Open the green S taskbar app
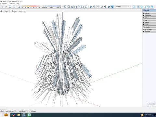Image resolution: width=156 pixels, height=117 pixels. tap(29, 115)
